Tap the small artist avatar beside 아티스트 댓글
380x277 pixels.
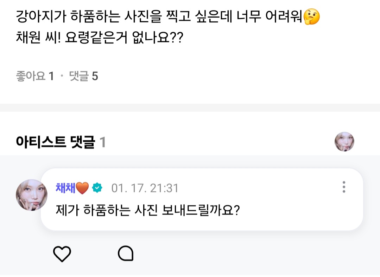(x=344, y=142)
